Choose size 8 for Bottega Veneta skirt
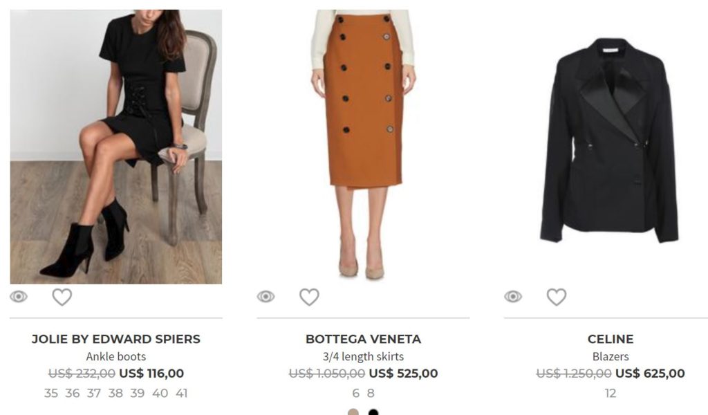 point(371,394)
